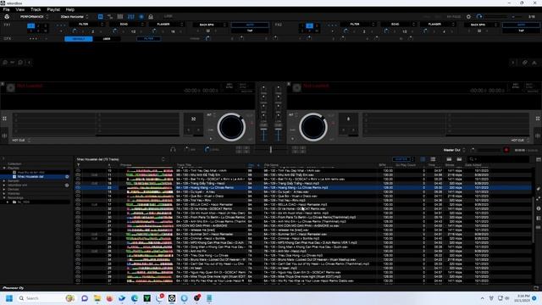Open the FX2 FLANGER effect dropdown
The width and height of the screenshot is (542, 305).
click(438, 25)
